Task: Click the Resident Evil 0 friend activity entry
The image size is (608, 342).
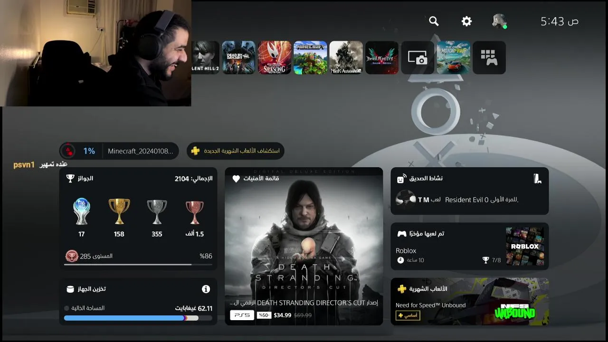Action: 470,199
